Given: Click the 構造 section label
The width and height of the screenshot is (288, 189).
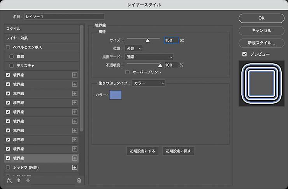Looking at the screenshot, I should (102, 32).
